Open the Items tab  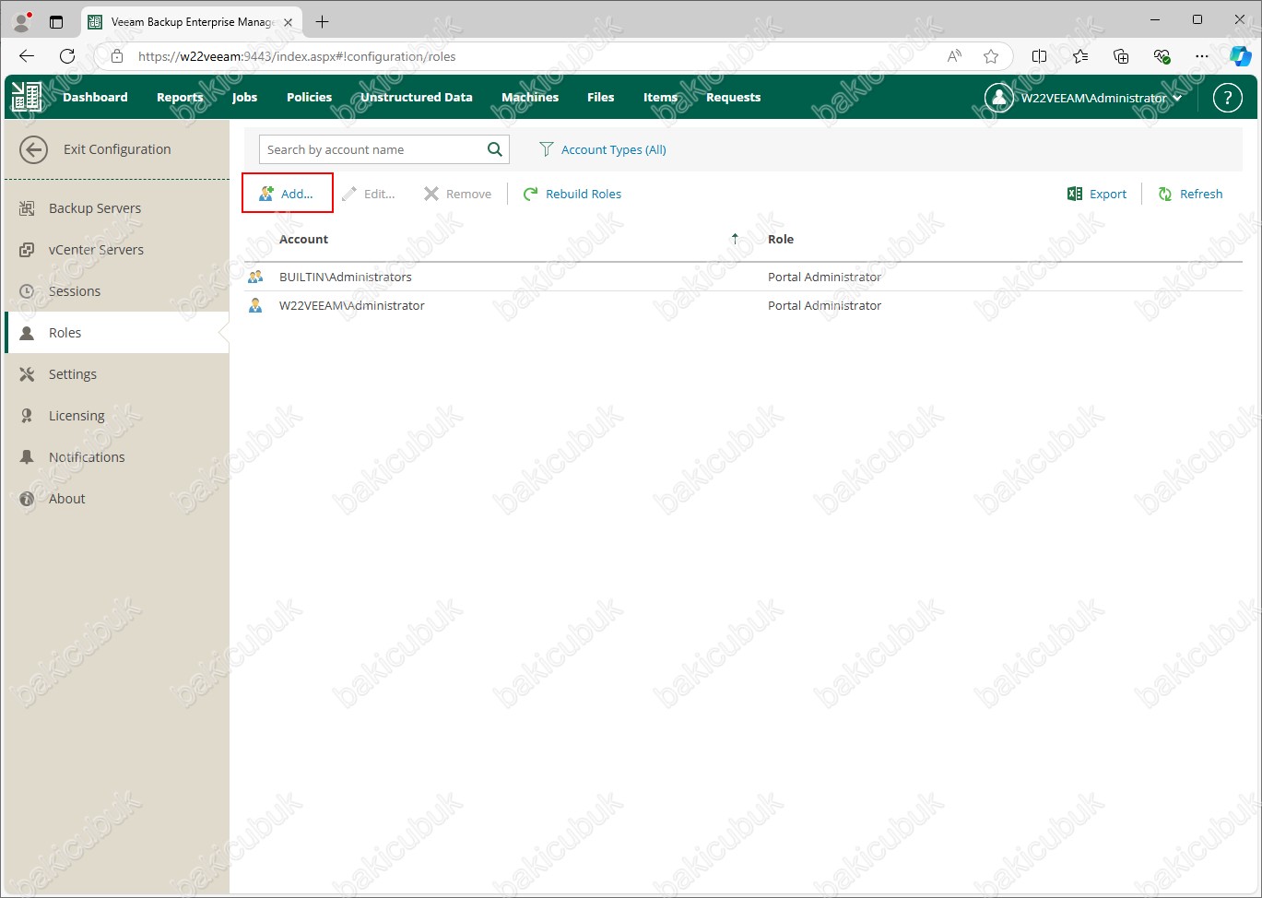(660, 97)
